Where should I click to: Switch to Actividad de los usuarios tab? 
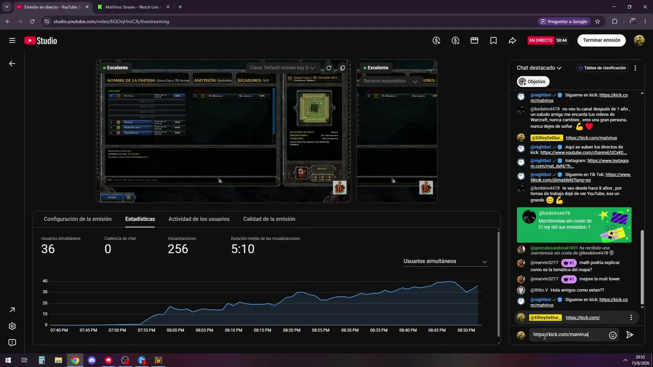199,219
